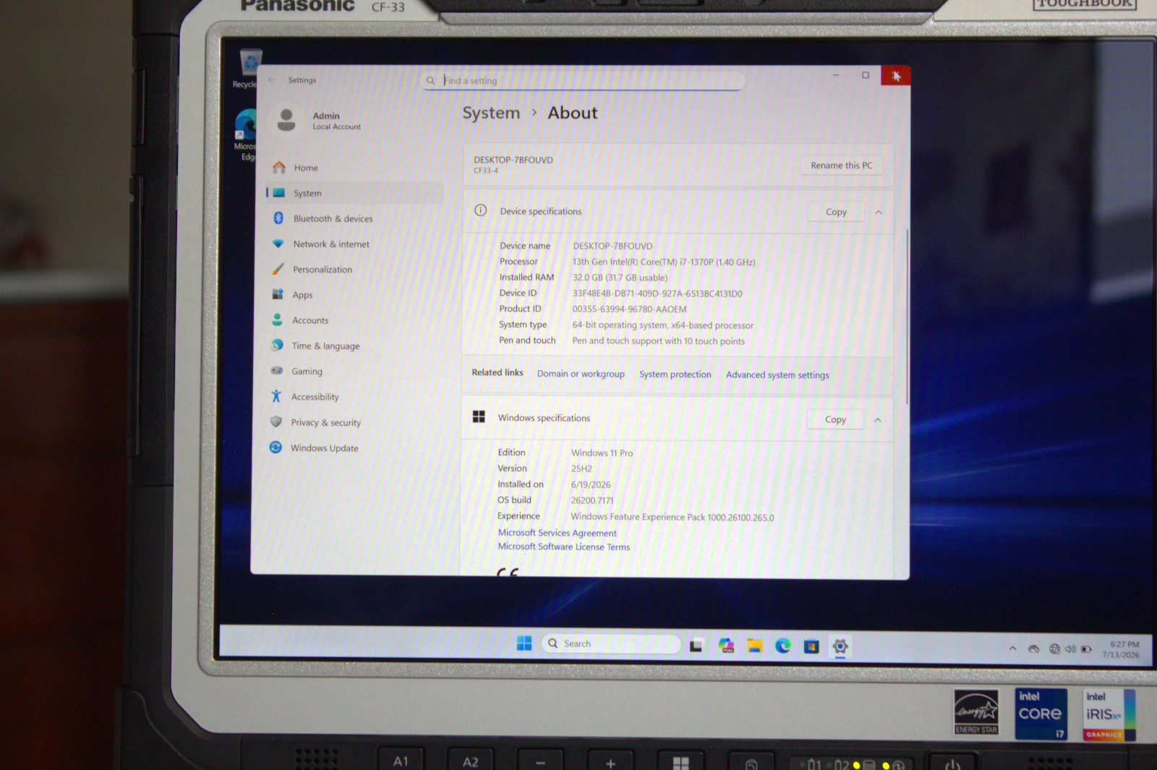This screenshot has width=1157, height=770.
Task: Collapse the Windows specifications section
Action: click(x=878, y=420)
